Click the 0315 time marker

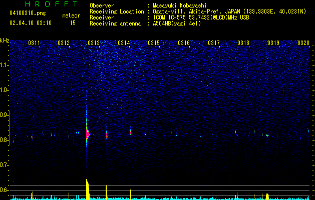[154, 42]
